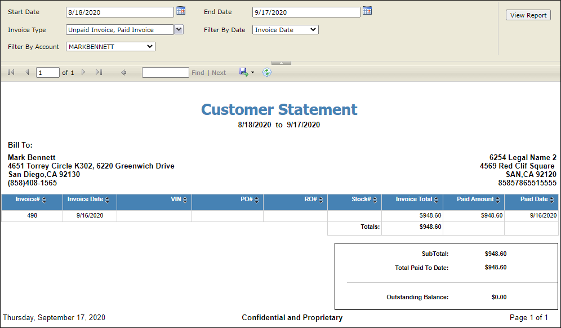The width and height of the screenshot is (561, 328).
Task: Click the Totals $948.60 value
Action: coord(430,227)
